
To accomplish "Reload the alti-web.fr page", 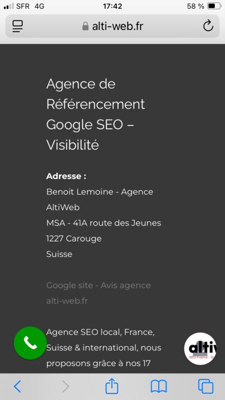I will tap(208, 26).
